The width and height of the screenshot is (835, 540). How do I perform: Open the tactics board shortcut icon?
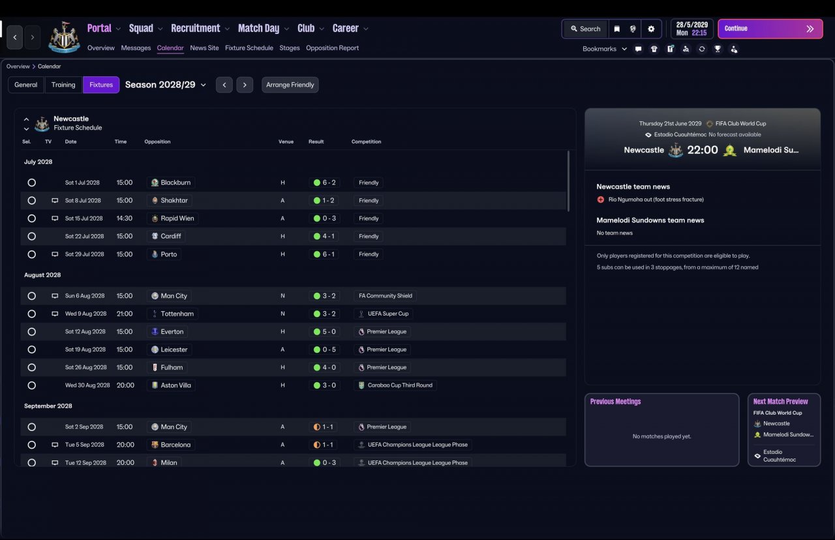(670, 49)
